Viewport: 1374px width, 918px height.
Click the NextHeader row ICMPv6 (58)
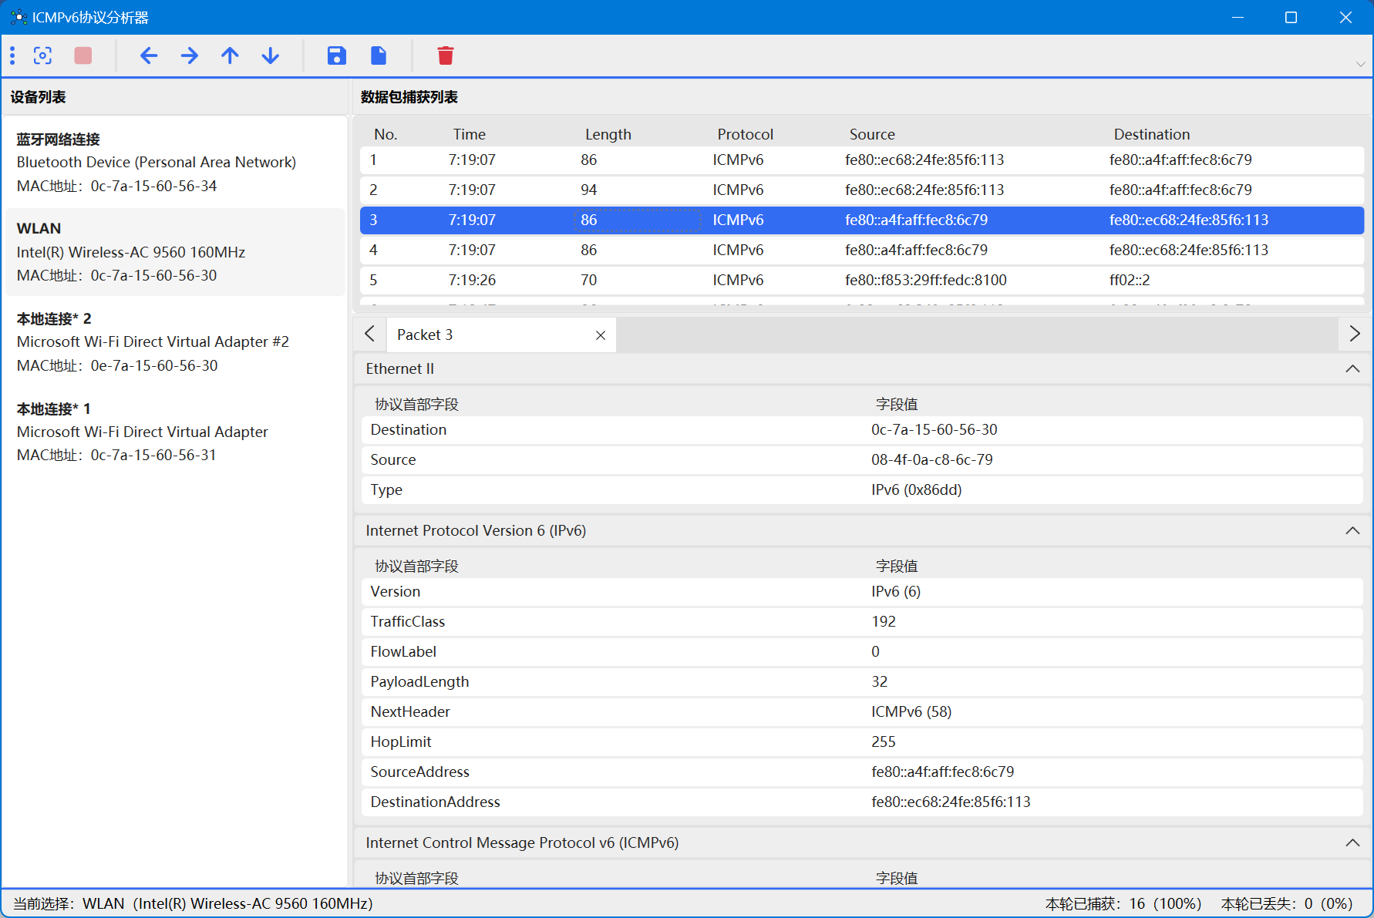(x=862, y=712)
